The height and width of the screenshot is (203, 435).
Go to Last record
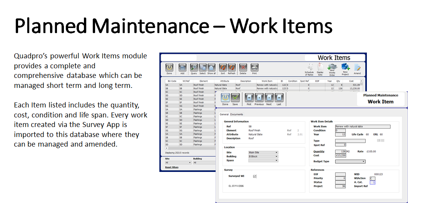click(x=279, y=97)
